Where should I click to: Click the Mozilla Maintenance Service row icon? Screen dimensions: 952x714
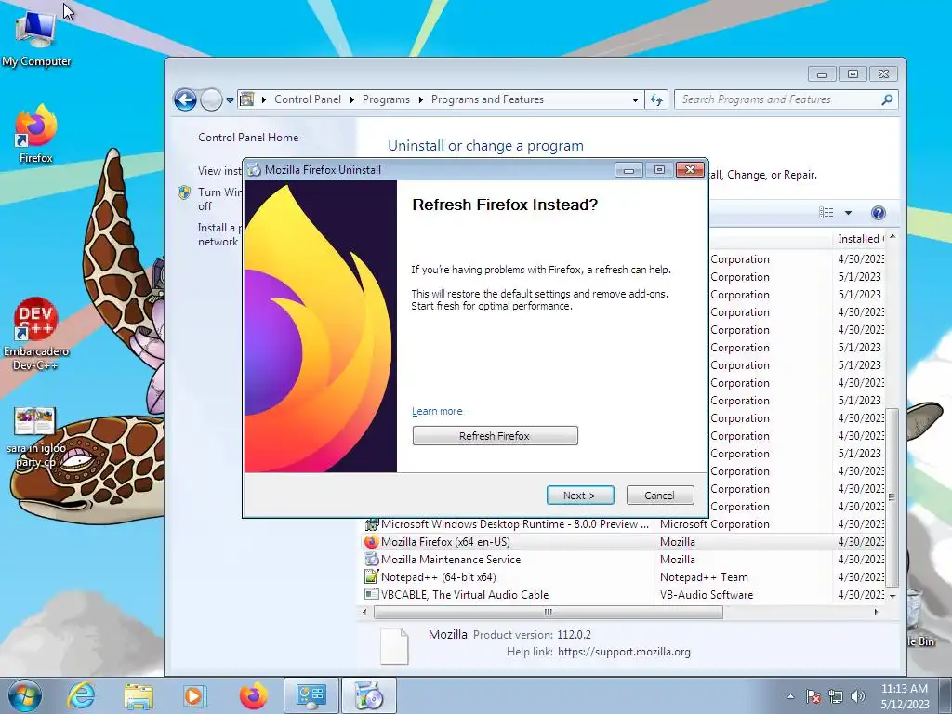coord(371,559)
